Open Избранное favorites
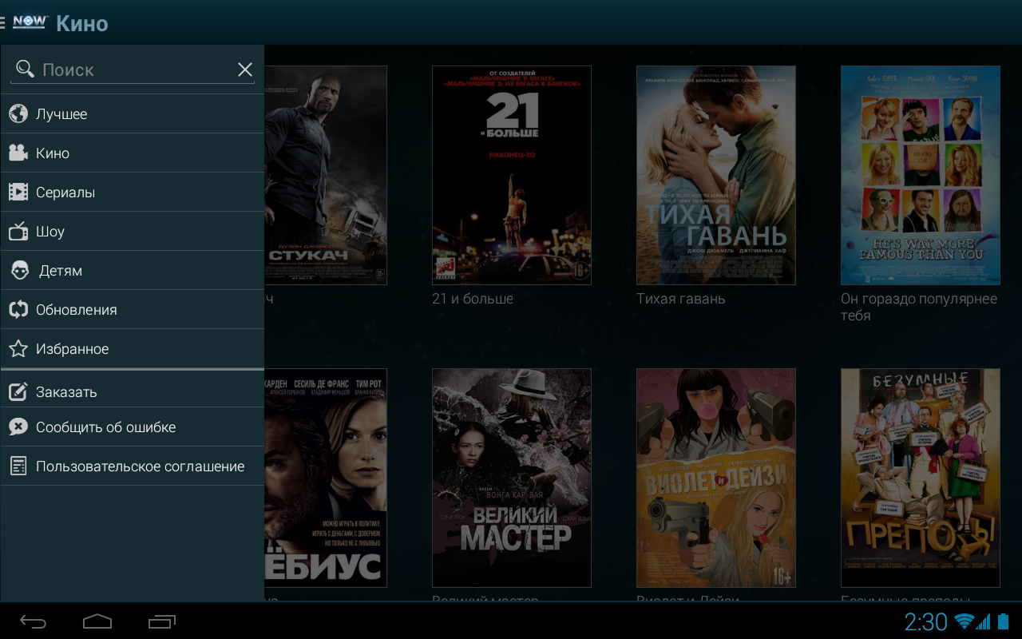 click(x=133, y=349)
